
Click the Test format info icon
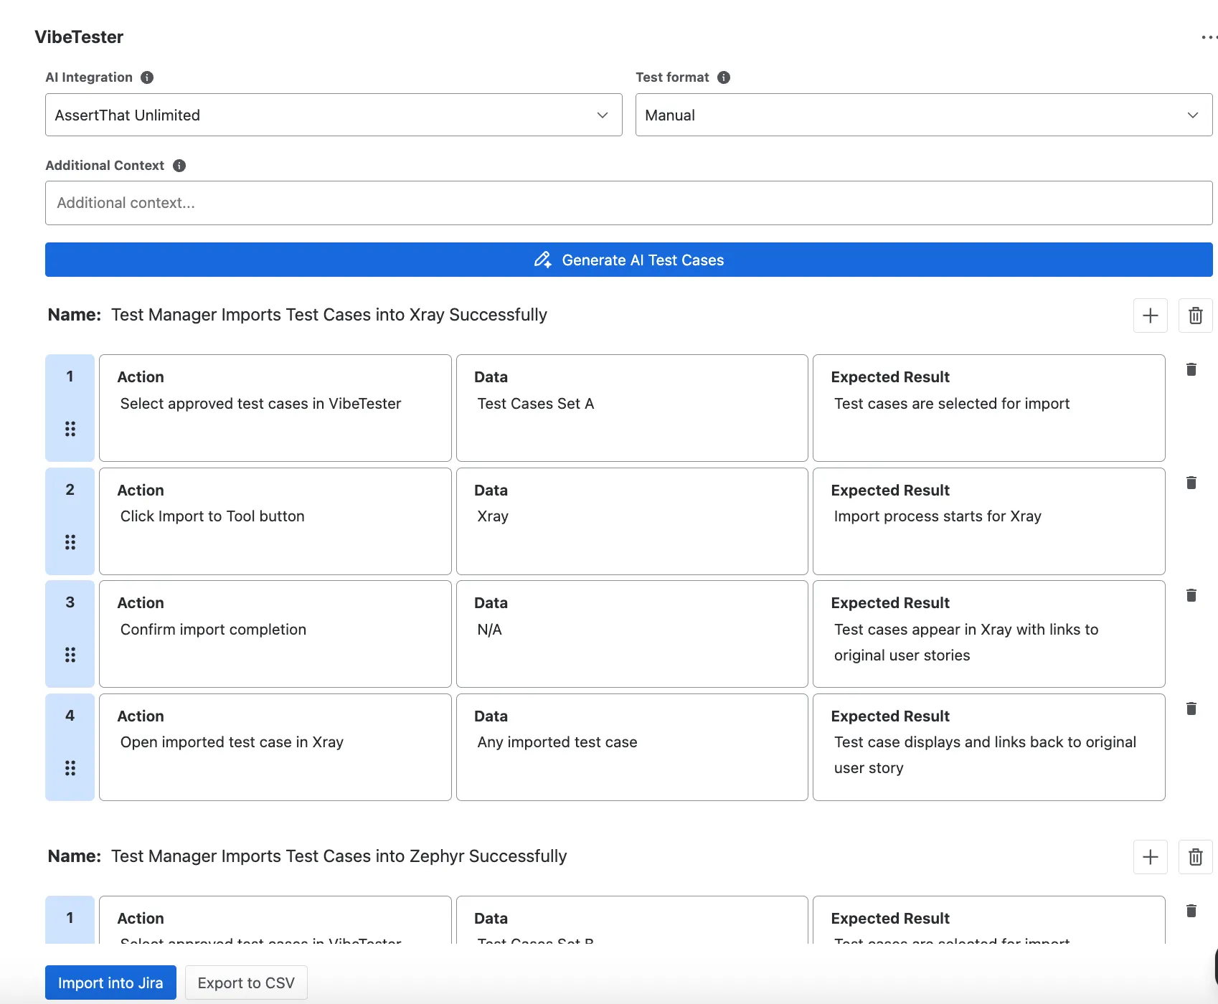click(x=724, y=77)
